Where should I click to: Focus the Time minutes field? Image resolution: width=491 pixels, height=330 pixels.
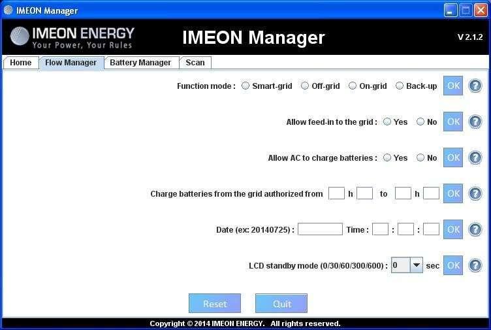406,229
